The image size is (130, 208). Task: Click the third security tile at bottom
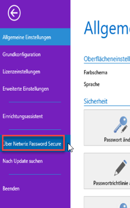[107, 202]
